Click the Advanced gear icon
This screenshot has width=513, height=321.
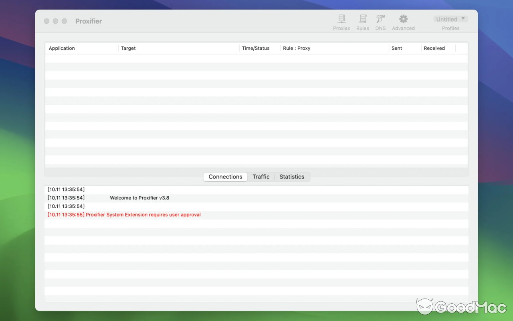tap(403, 22)
